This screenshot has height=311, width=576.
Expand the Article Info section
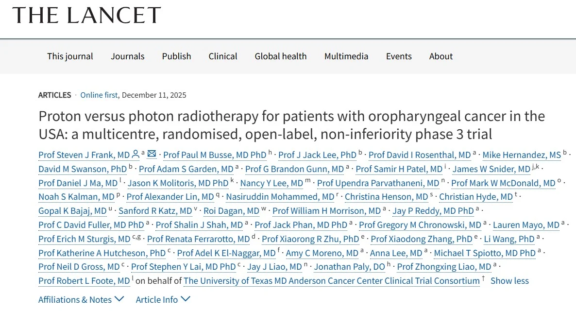pos(163,299)
